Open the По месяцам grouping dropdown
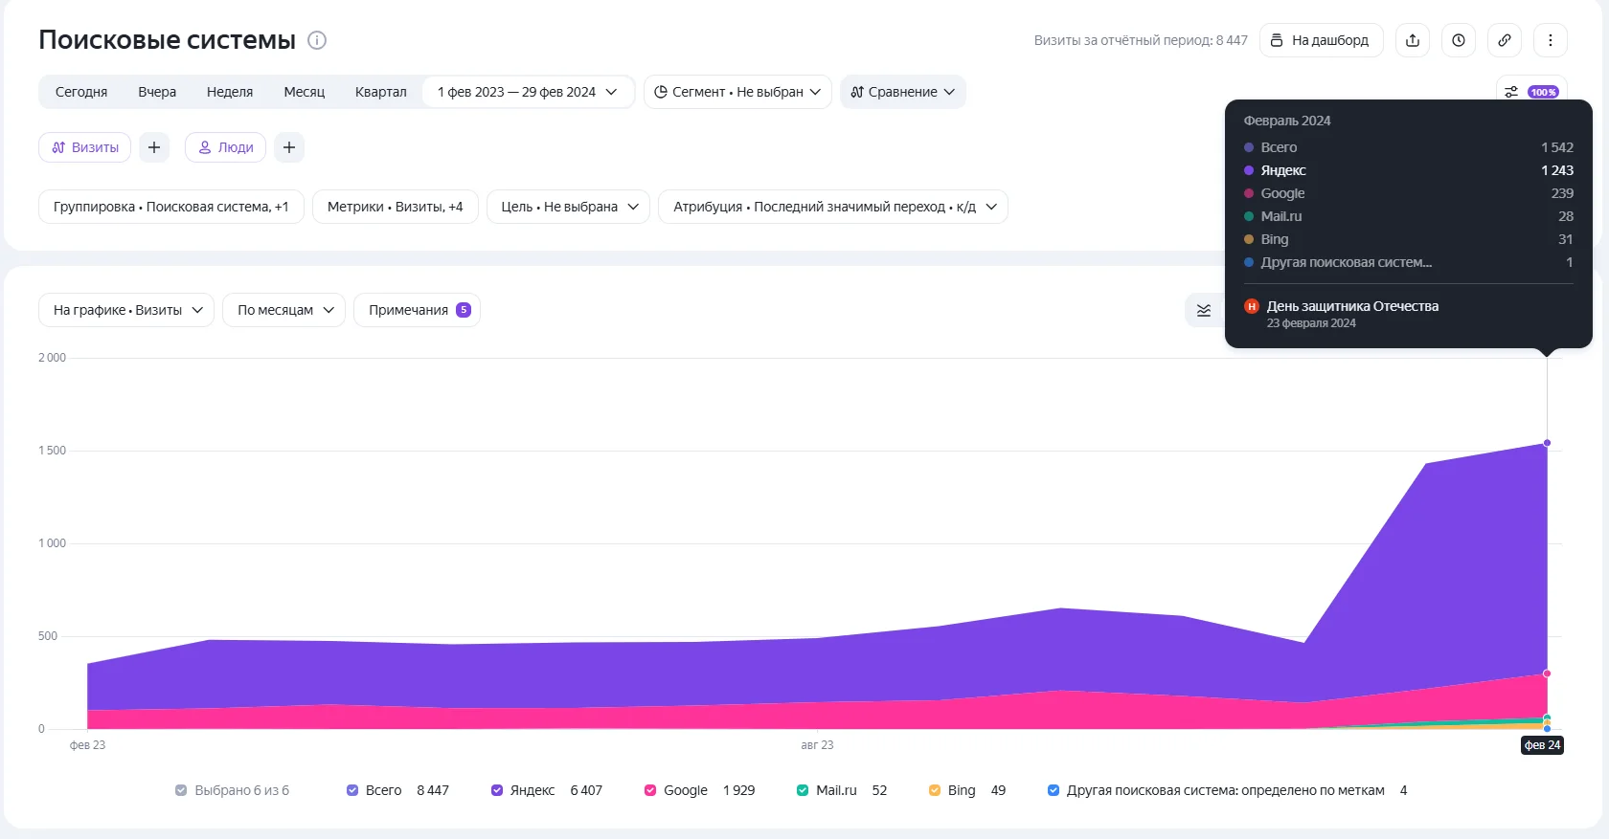The width and height of the screenshot is (1609, 839). pos(284,310)
